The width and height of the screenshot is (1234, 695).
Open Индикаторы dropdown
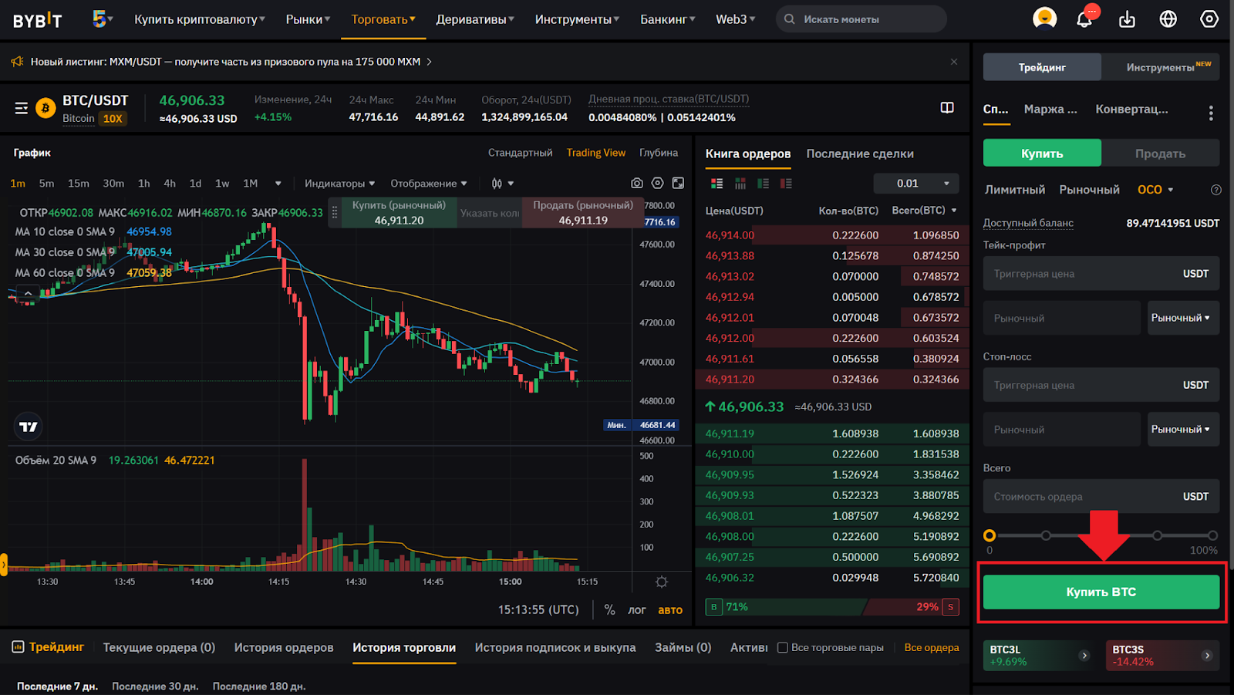[339, 184]
